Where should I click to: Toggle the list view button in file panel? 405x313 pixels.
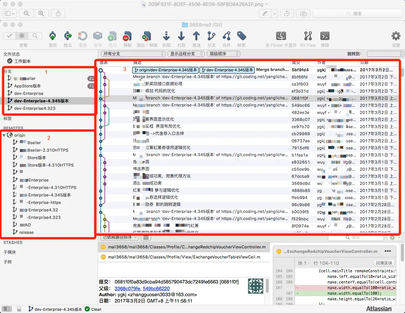146,238
